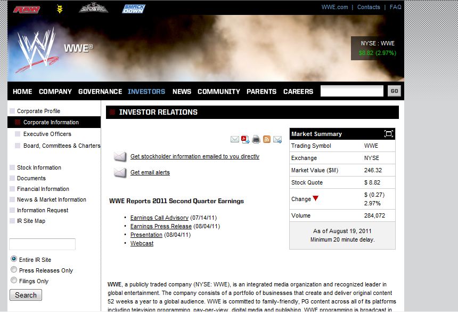Open the Superstars brand logo

(x=94, y=8)
